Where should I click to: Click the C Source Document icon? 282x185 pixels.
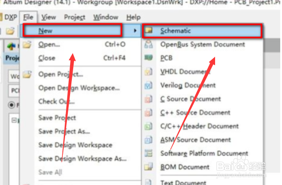pyautogui.click(x=149, y=99)
